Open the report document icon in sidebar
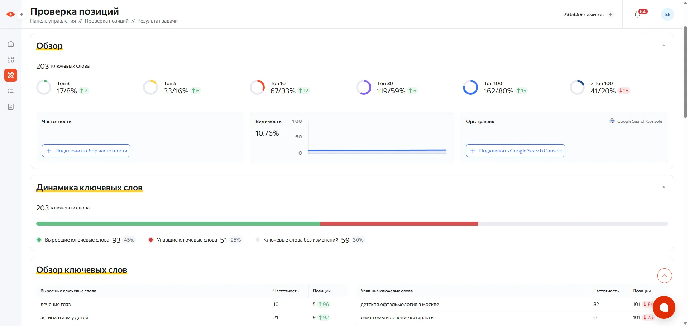This screenshot has height=326, width=688. [x=11, y=107]
